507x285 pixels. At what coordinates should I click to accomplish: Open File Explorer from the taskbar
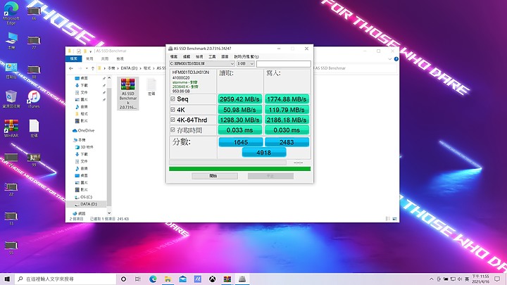pyautogui.click(x=168, y=279)
